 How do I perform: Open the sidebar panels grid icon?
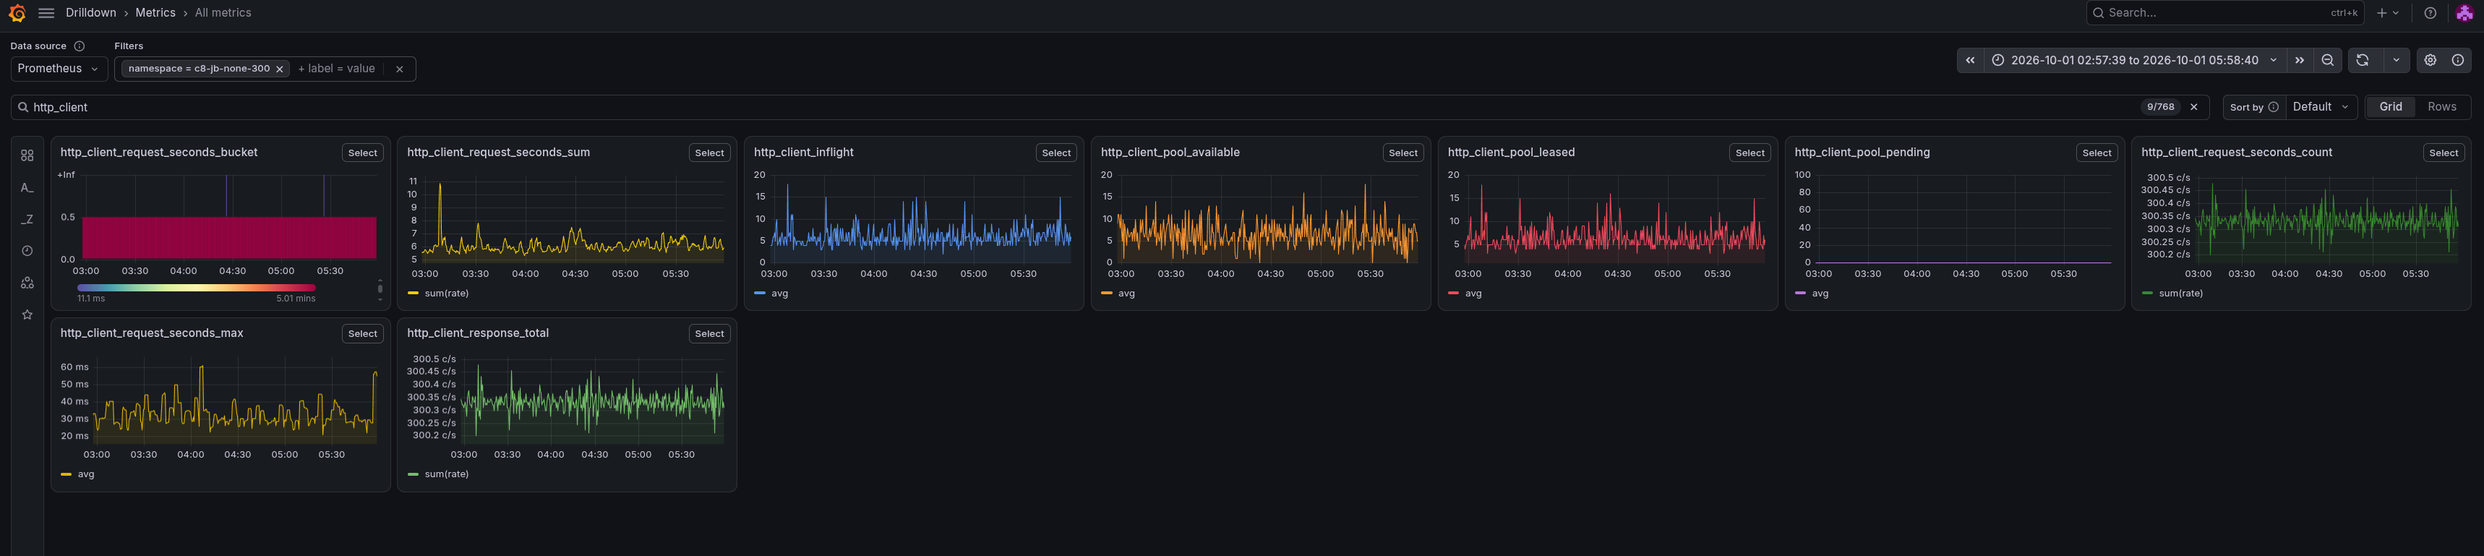click(x=27, y=155)
